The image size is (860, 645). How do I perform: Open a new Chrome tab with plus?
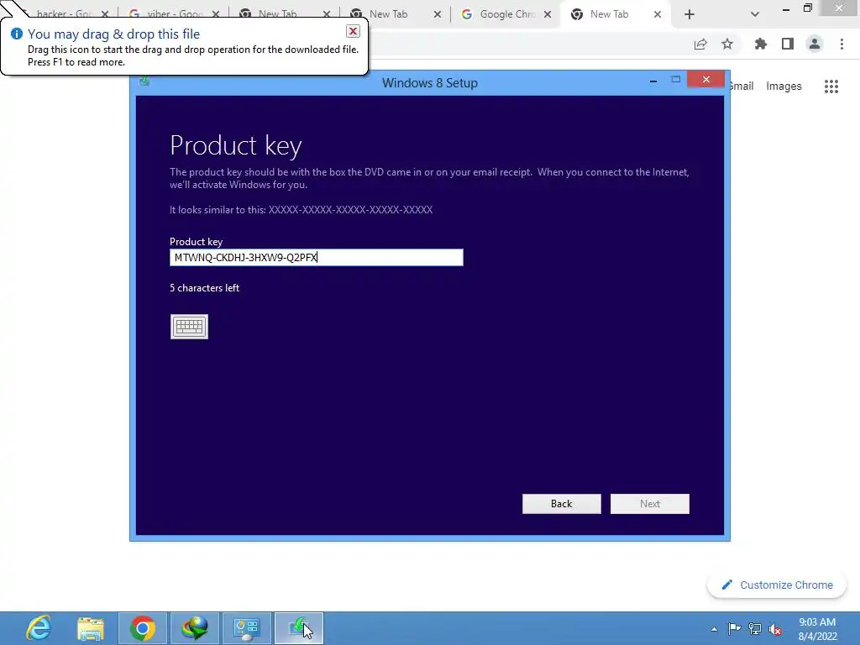coord(690,14)
